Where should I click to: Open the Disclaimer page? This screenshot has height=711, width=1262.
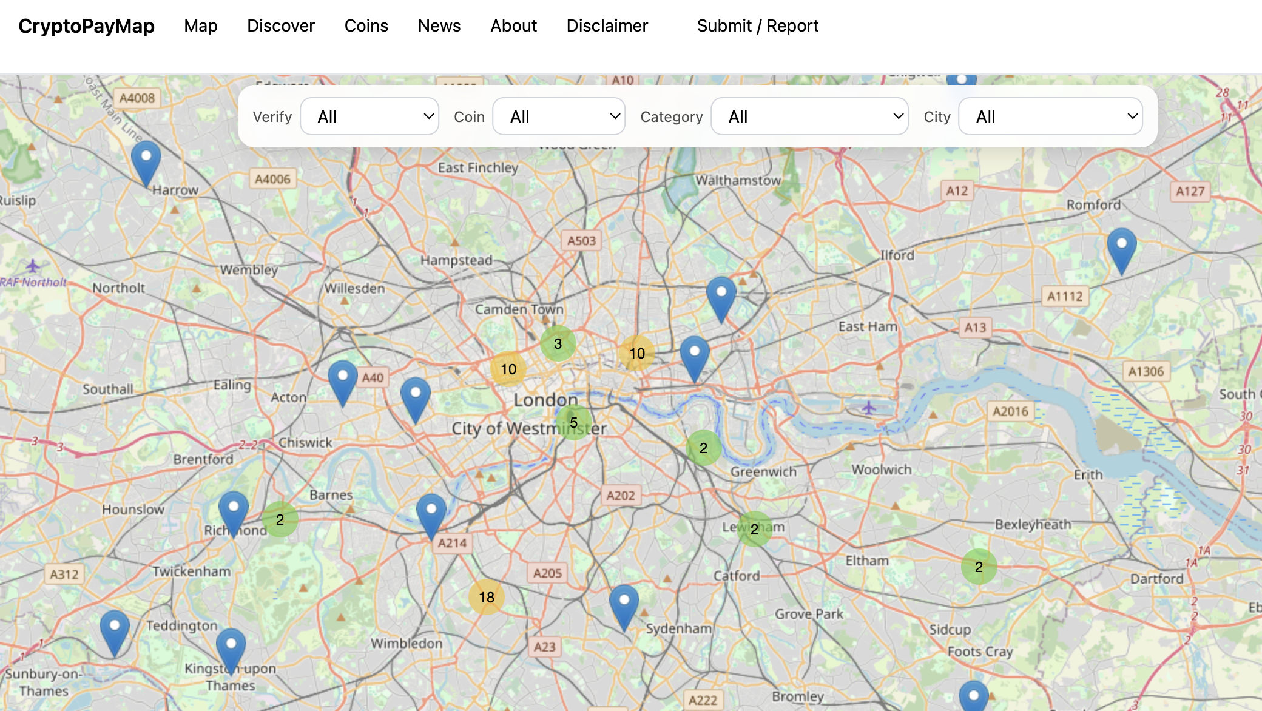coord(607,25)
